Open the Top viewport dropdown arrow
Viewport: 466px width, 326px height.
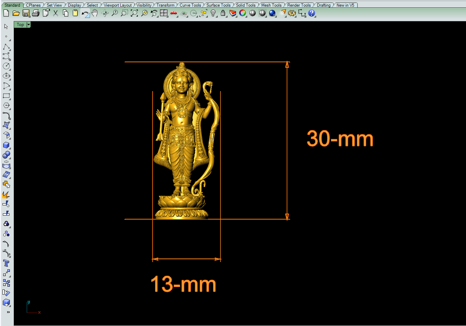pos(28,25)
